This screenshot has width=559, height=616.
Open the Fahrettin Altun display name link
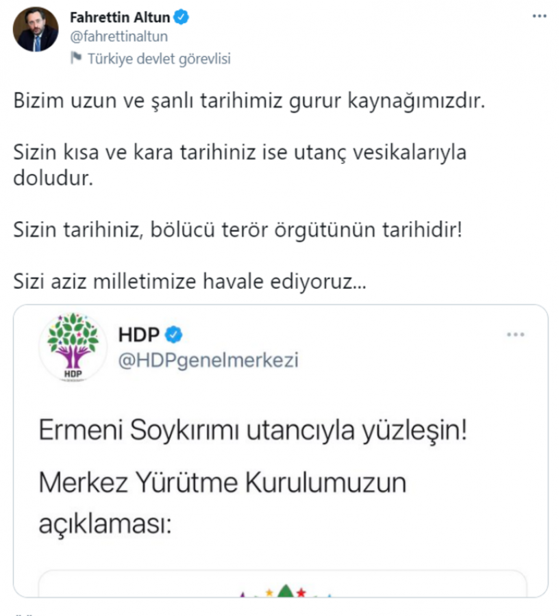(120, 17)
